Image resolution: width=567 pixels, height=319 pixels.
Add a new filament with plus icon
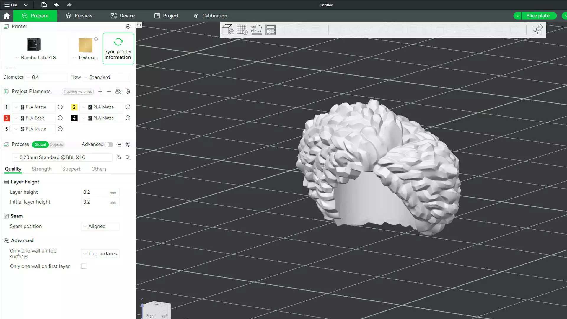(x=100, y=92)
